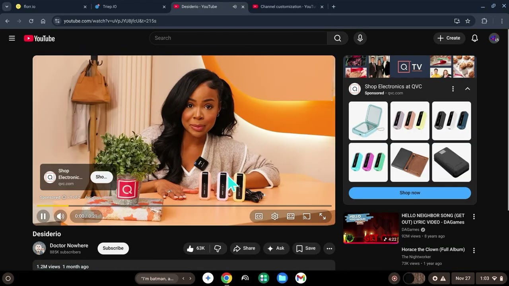This screenshot has height=286, width=509.
Task: Reload the page
Action: (x=31, y=21)
